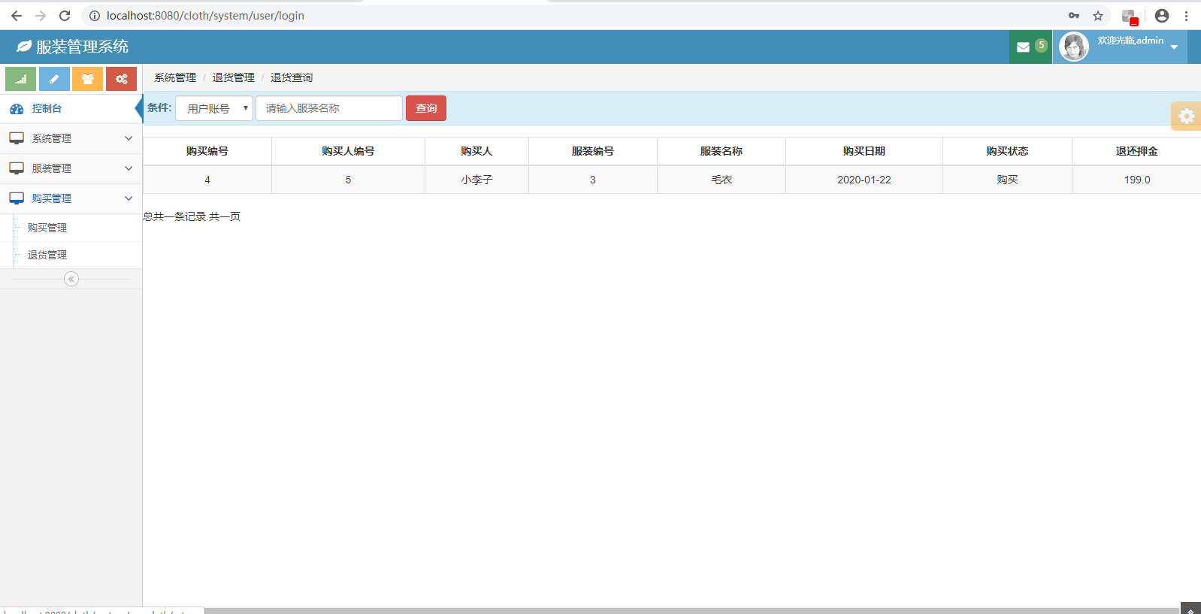Click 退货查询 breadcrumb text
The image size is (1201, 614).
(x=292, y=77)
